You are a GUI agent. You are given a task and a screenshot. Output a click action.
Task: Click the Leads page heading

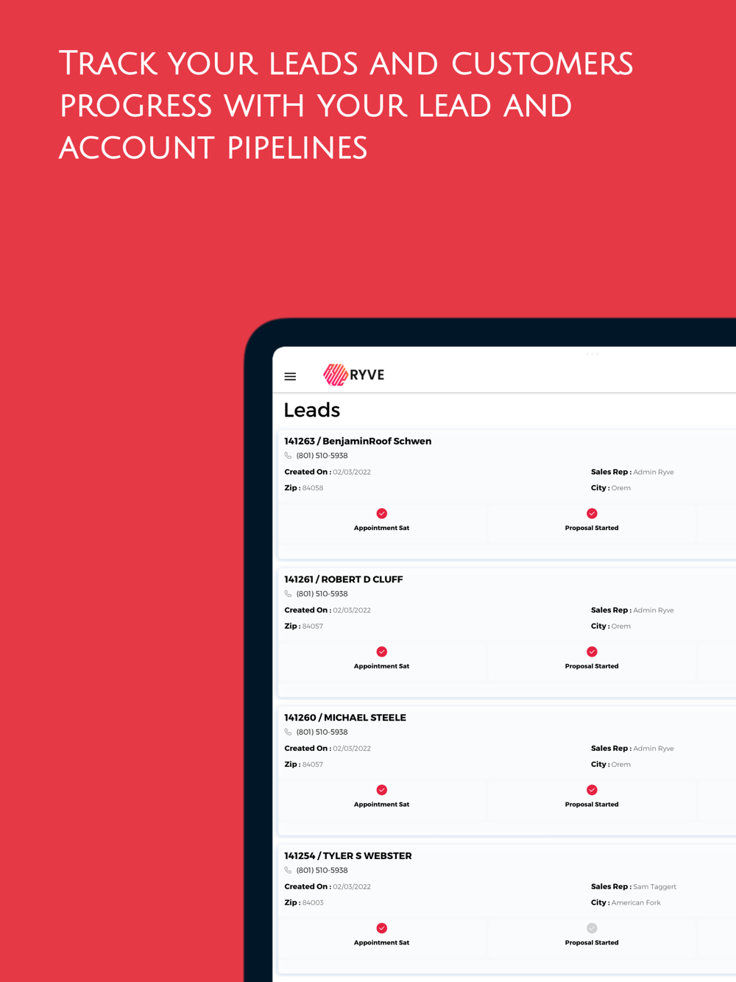(x=312, y=410)
